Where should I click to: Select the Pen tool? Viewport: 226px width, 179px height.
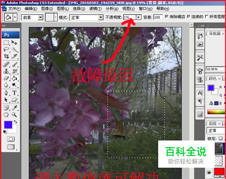click(6, 93)
